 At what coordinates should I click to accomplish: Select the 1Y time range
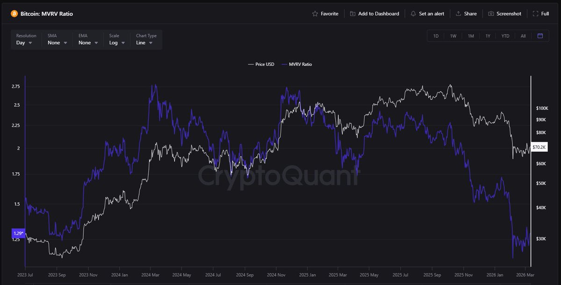coord(488,36)
